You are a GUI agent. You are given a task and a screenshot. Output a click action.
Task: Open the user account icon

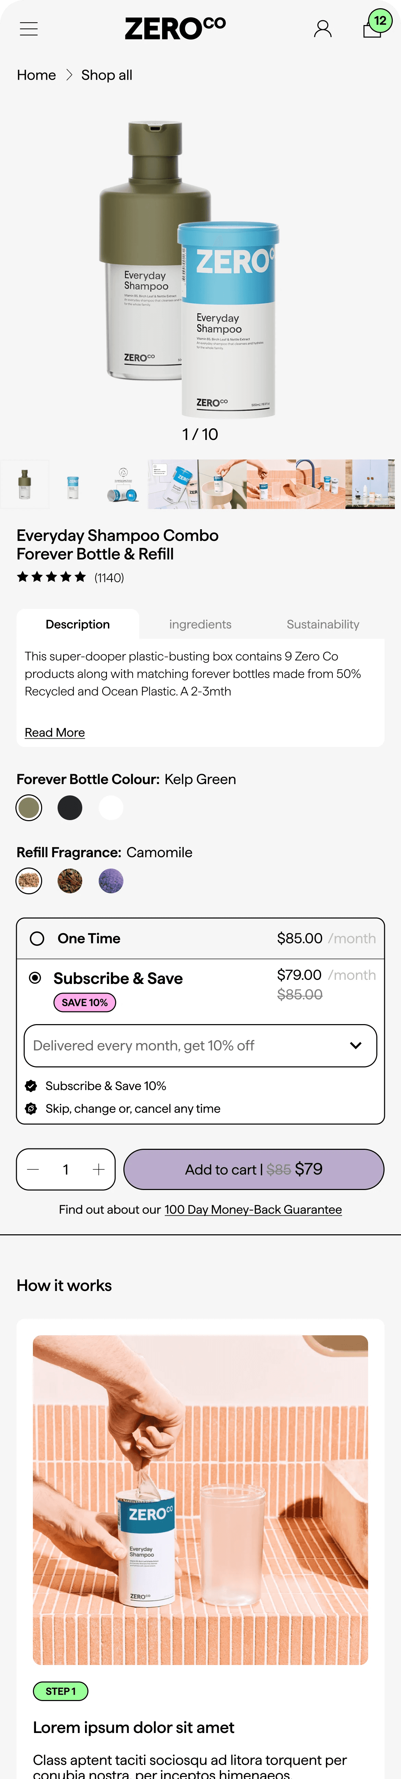[x=323, y=29]
